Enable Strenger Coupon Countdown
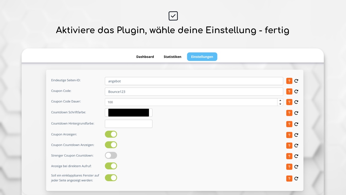Screen dimensions: 346x195 pos(111,155)
